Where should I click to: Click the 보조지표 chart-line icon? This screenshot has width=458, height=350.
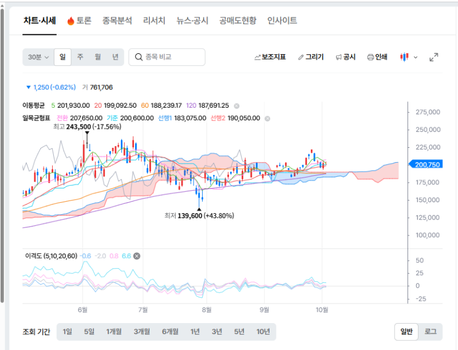pos(257,57)
